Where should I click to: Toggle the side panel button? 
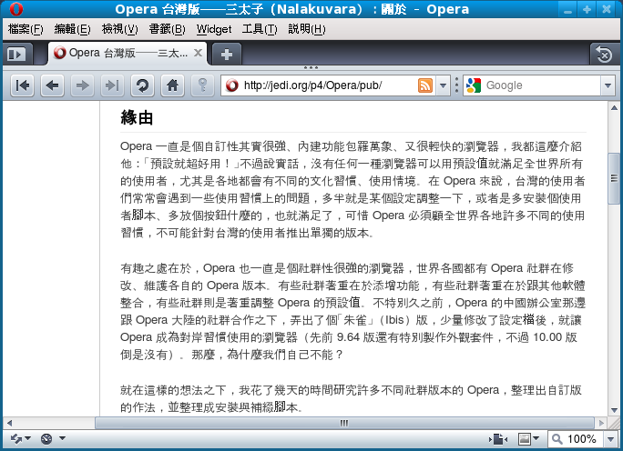[x=16, y=54]
